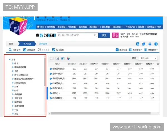Click the share icon

coord(156,44)
